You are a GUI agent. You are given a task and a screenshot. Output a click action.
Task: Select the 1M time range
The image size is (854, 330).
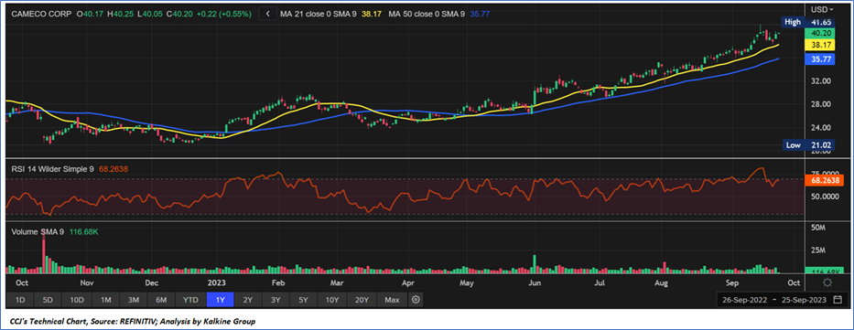point(106,300)
